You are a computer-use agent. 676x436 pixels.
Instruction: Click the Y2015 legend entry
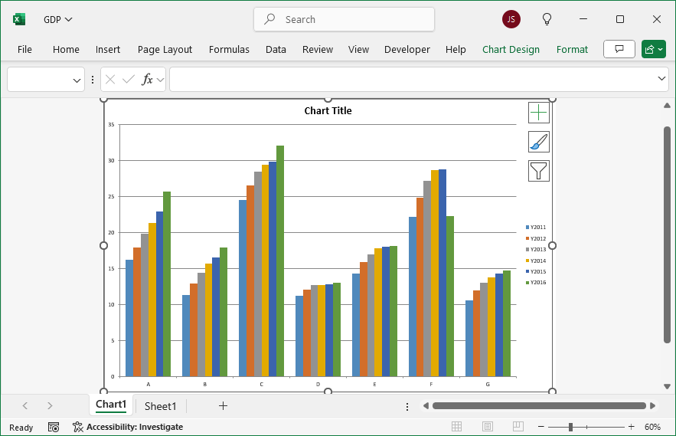coord(536,271)
